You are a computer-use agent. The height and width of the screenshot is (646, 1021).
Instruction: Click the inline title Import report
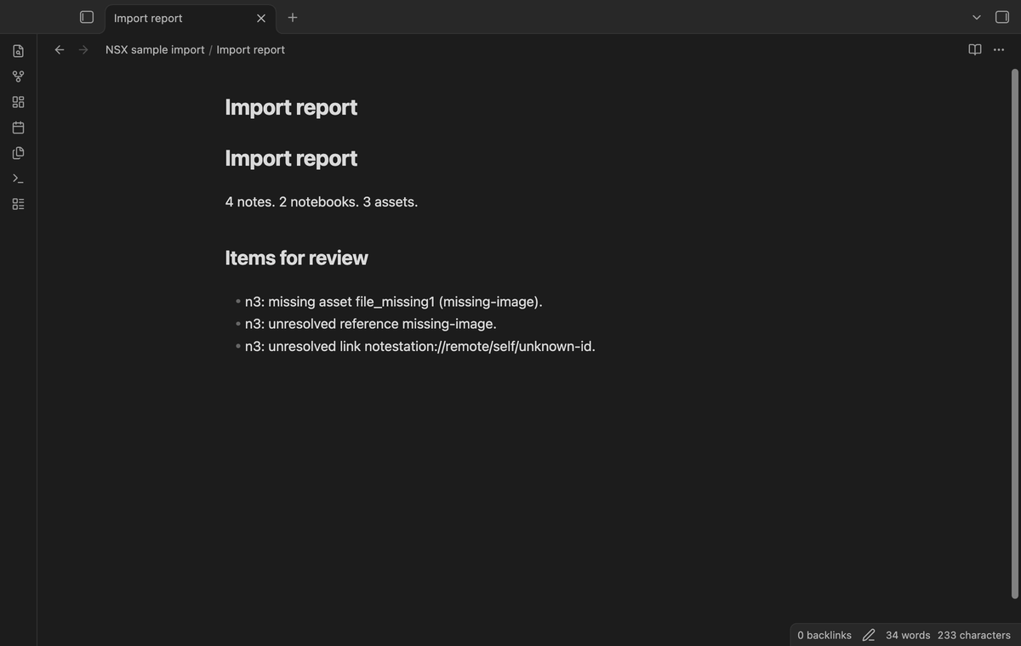point(291,107)
